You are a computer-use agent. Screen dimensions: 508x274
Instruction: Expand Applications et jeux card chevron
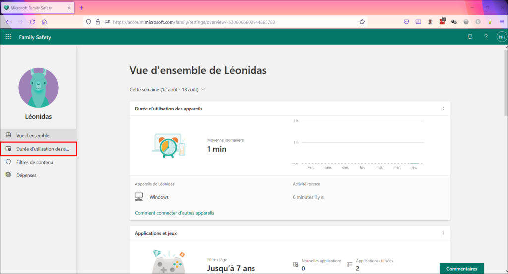point(444,233)
